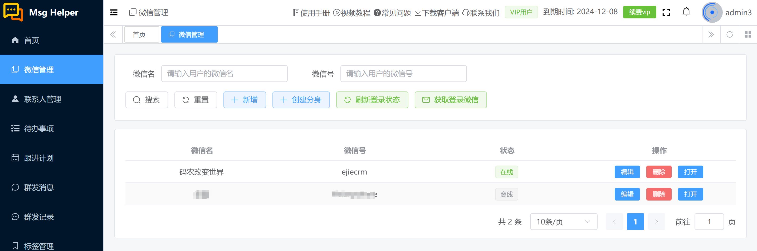The height and width of the screenshot is (251, 757).
Task: Click the 续费vip renew button
Action: point(639,12)
